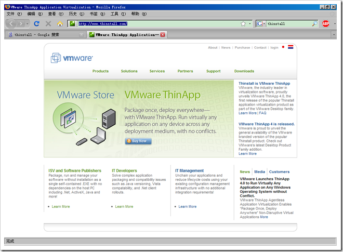Click the login link
This screenshot has height=252, width=343.
point(274,47)
